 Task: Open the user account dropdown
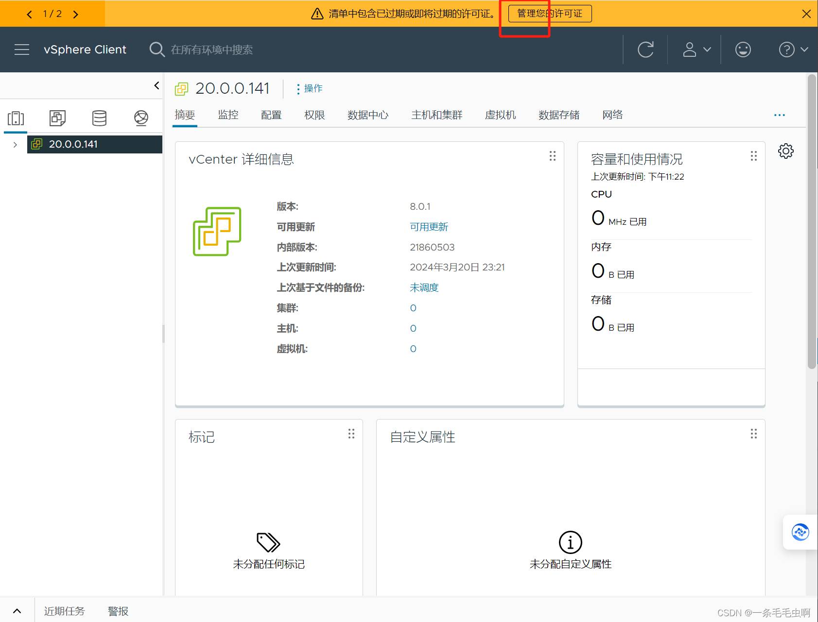(x=696, y=50)
